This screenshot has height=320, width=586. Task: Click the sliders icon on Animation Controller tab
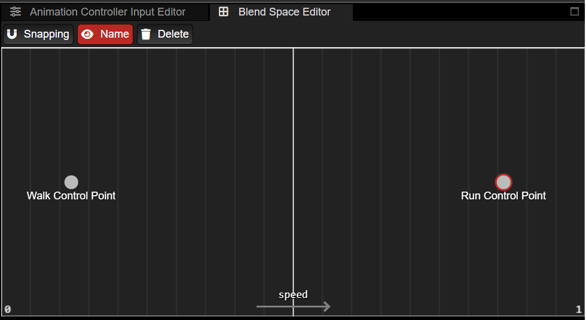(16, 12)
